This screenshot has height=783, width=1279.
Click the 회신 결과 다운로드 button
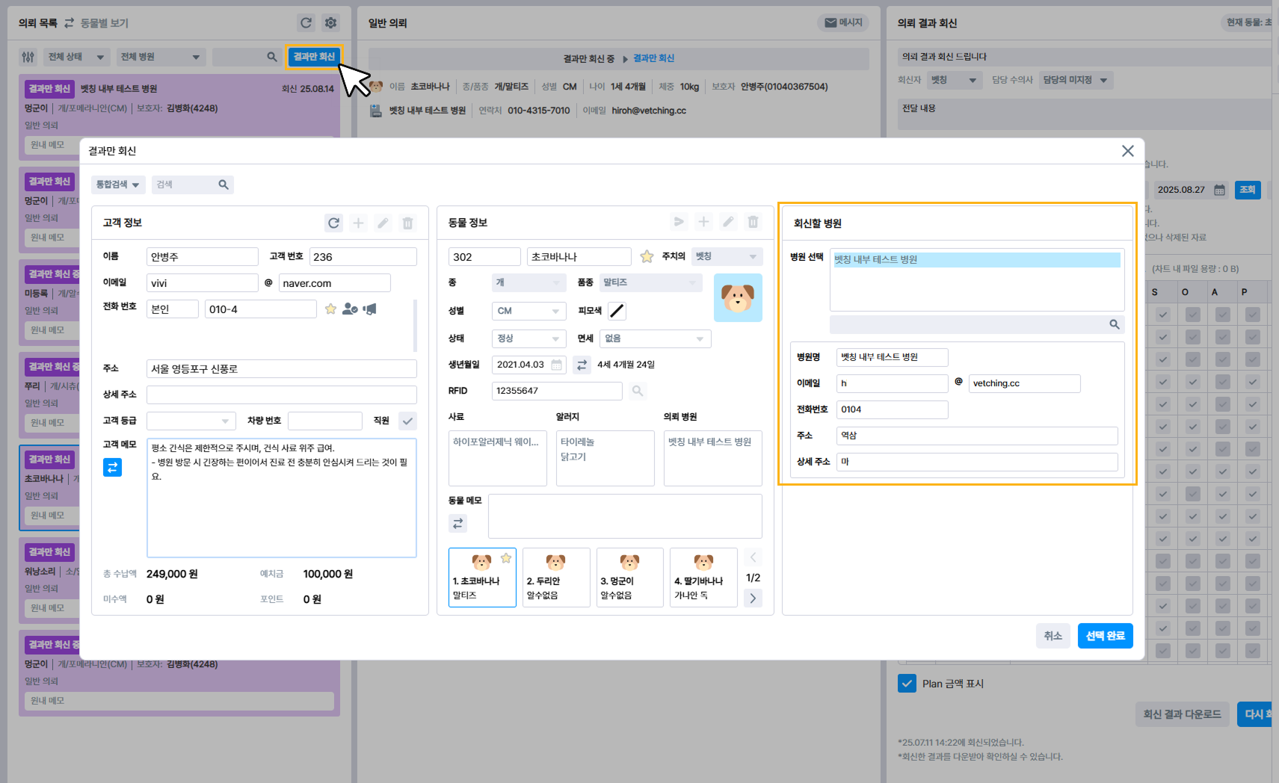1182,714
